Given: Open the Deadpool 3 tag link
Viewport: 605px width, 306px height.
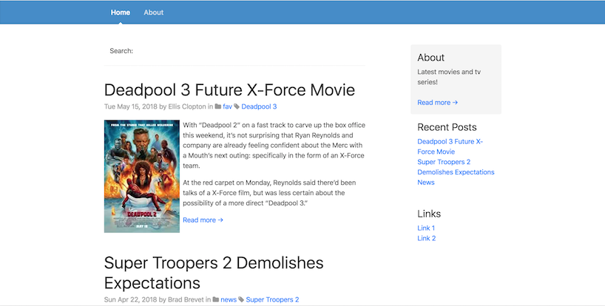Looking at the screenshot, I should (x=259, y=106).
